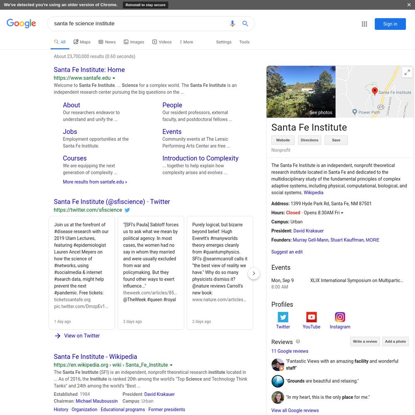Open the Instagram profile icon
Screen dimensions: 415x415
(x=340, y=317)
